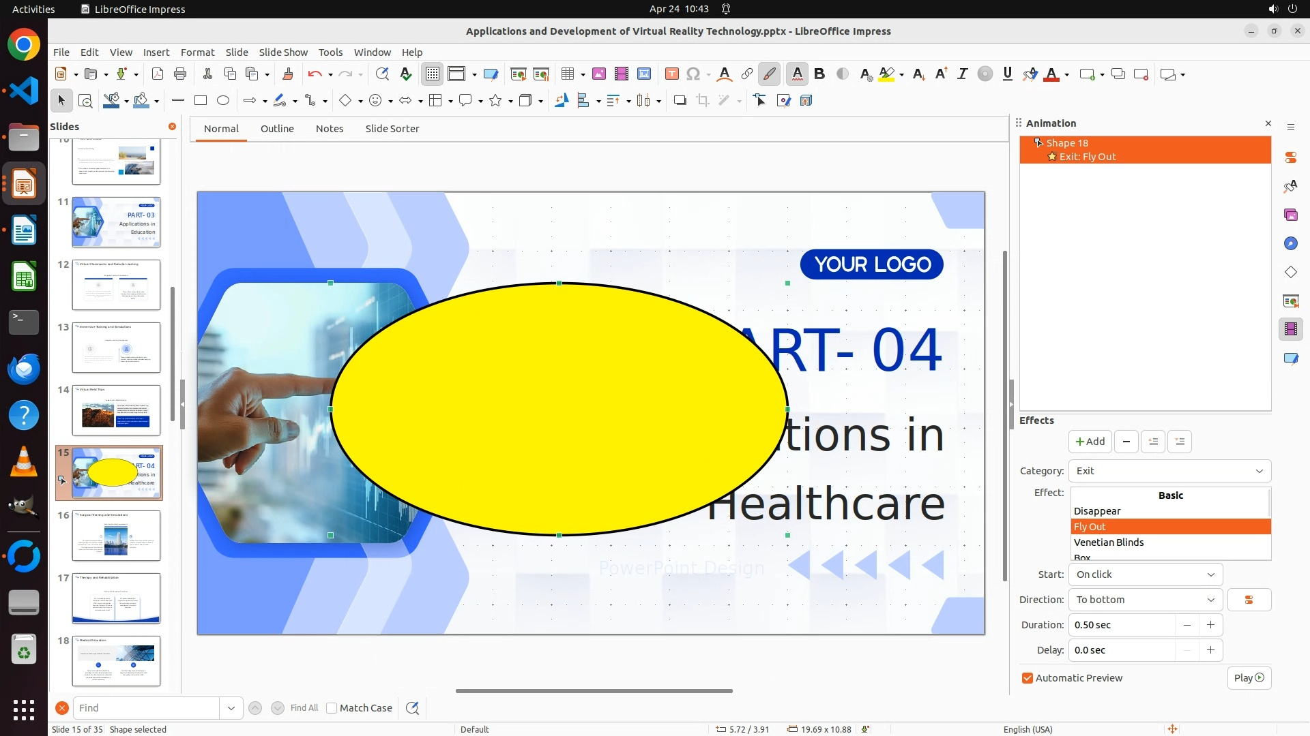Enable the Match Case checkbox

[x=332, y=708]
